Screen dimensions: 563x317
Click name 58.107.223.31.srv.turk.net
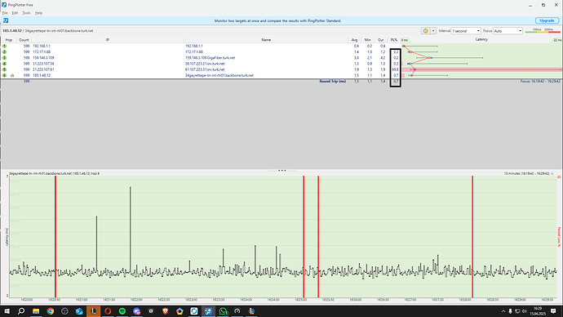[205, 64]
